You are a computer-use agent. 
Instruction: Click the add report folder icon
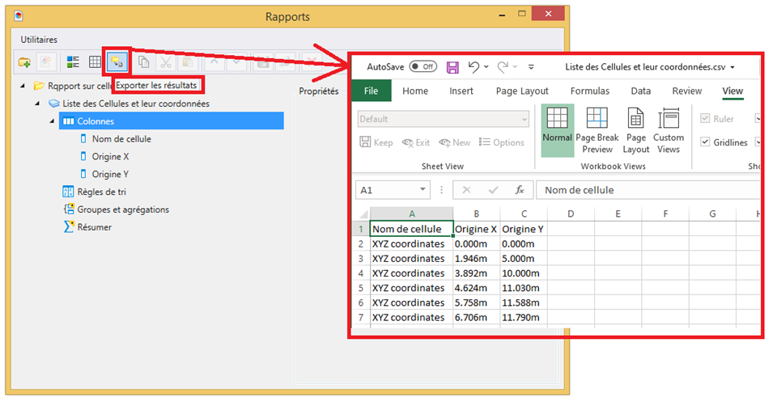(x=23, y=62)
